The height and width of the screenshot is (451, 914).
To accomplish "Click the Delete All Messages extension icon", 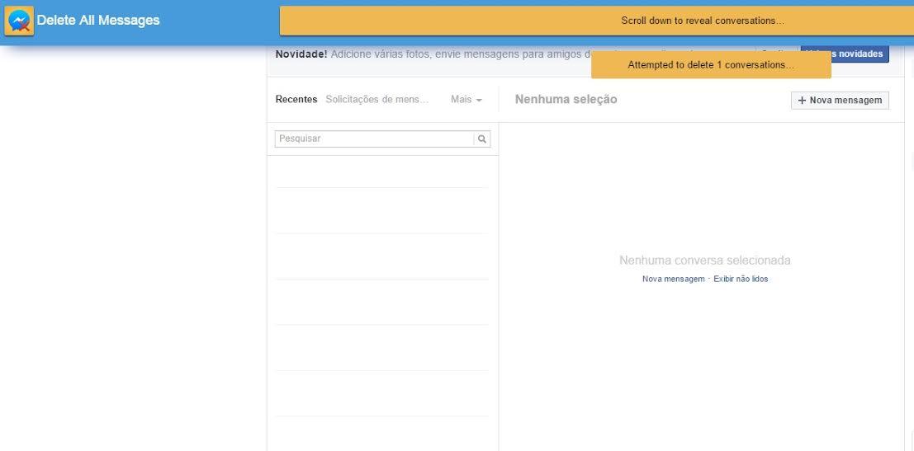I will point(19,21).
